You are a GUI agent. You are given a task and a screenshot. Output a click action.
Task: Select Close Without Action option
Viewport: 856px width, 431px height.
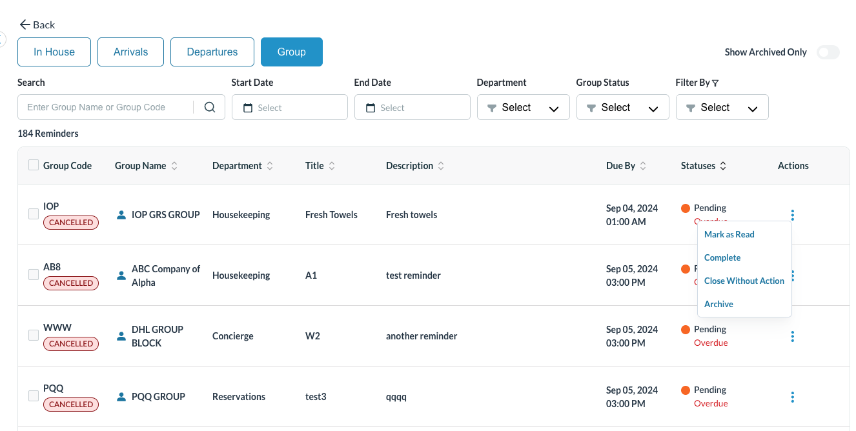click(744, 281)
